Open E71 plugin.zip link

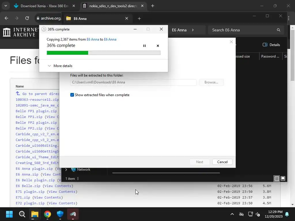click(30, 192)
